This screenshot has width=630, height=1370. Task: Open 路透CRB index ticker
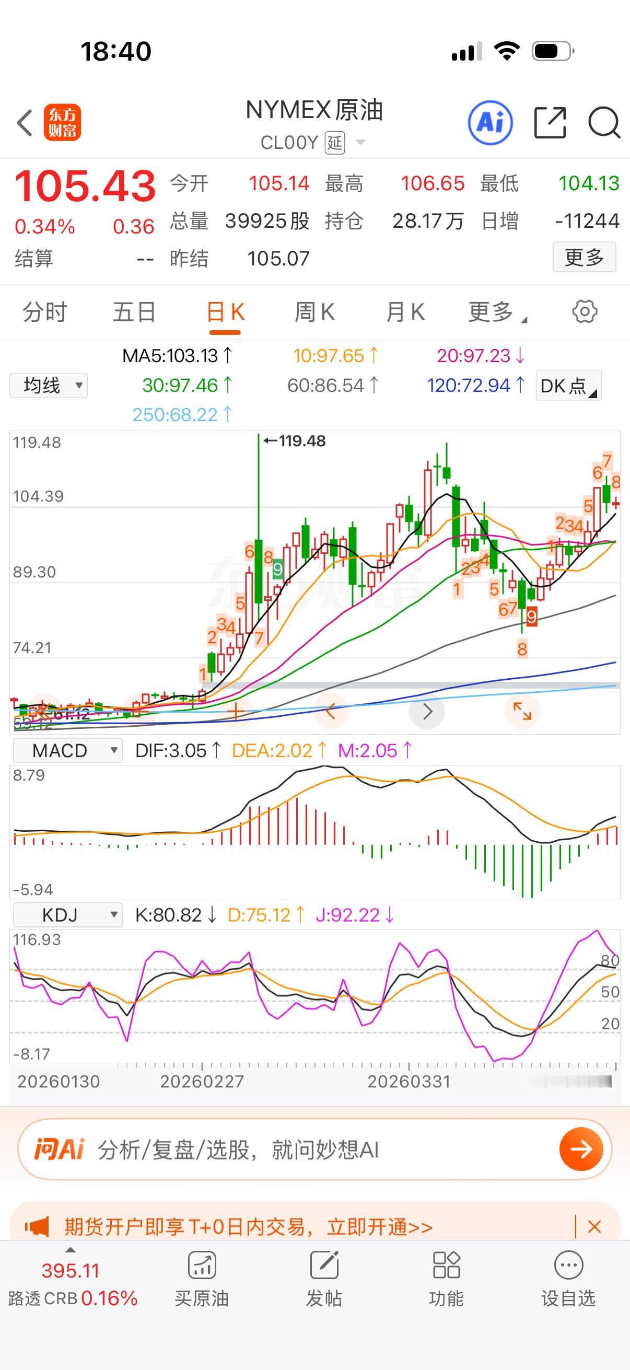point(73,1284)
